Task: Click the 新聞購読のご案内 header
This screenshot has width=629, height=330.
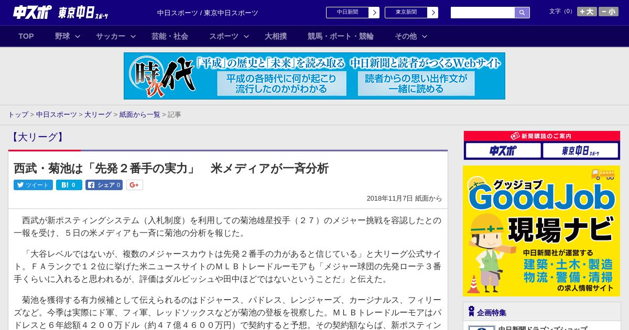Action: [541, 136]
